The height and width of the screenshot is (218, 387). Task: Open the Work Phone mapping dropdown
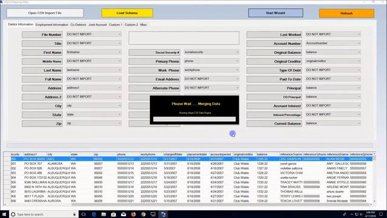point(212,70)
